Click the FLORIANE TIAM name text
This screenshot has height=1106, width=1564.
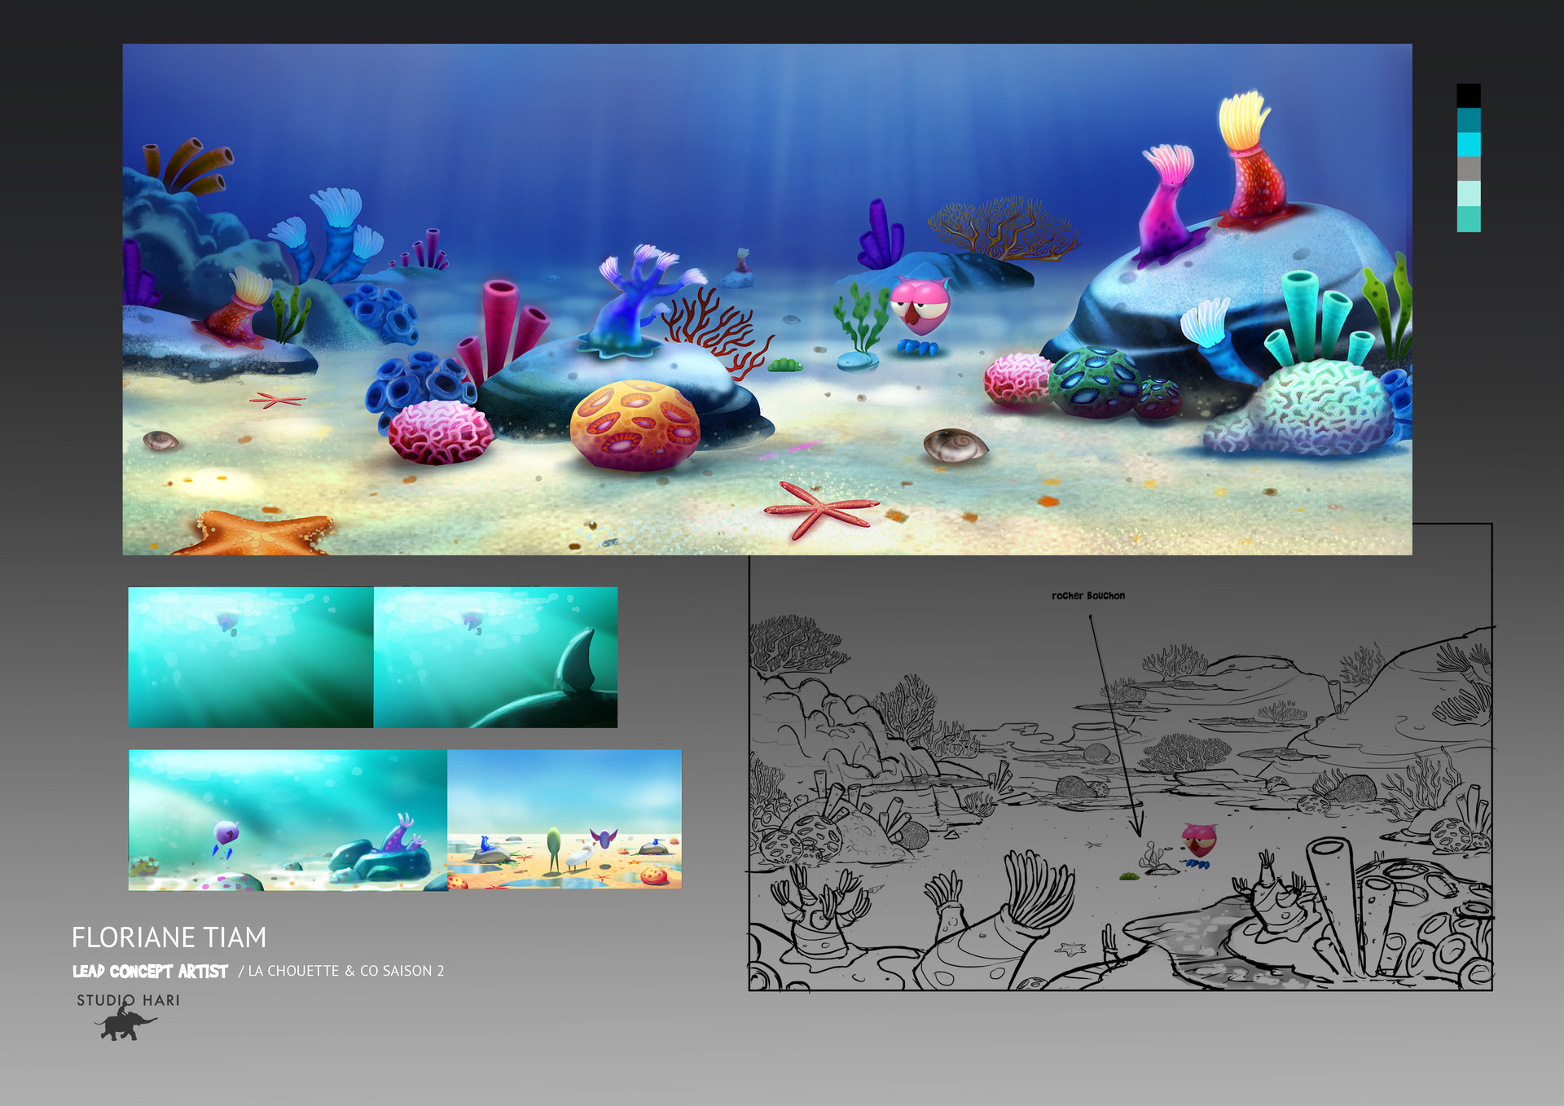[x=169, y=937]
